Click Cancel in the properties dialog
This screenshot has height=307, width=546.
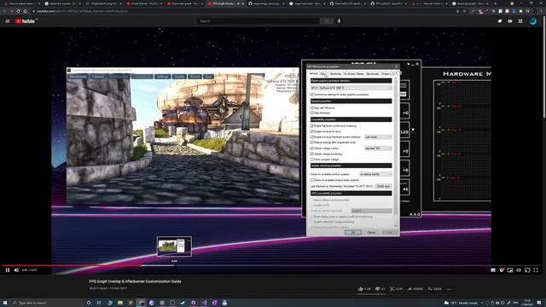372,232
